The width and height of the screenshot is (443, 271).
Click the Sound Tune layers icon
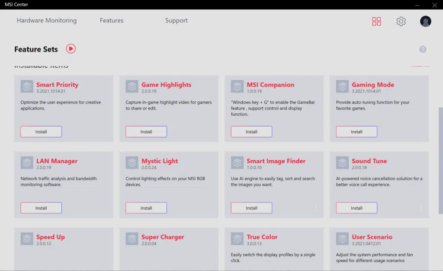point(342,163)
